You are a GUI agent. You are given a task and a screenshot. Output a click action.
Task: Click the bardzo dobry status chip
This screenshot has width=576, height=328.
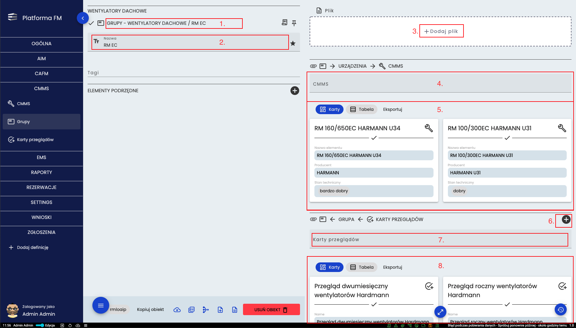tap(334, 191)
